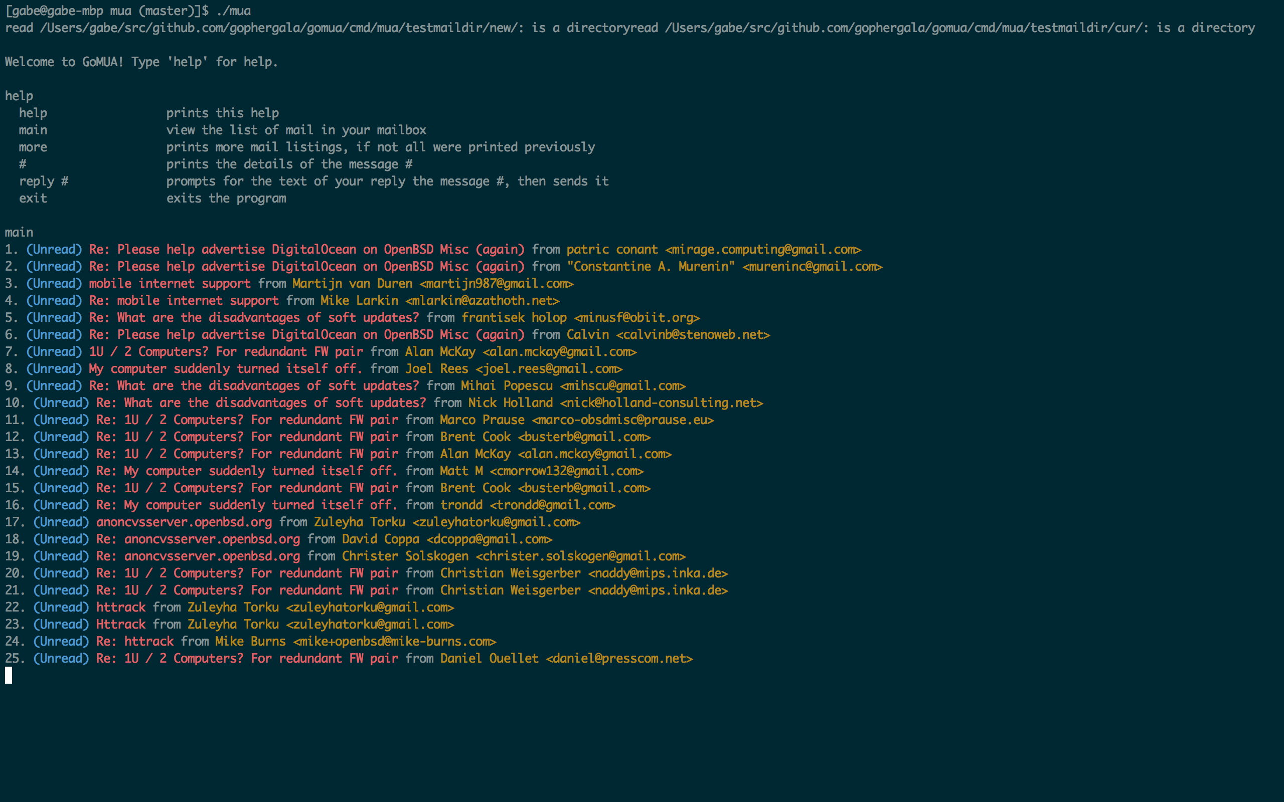Click daniel@presscom.net on message 25

(x=619, y=659)
